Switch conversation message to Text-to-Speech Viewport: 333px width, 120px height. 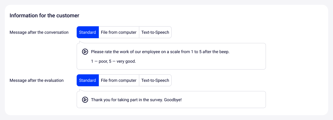155,32
